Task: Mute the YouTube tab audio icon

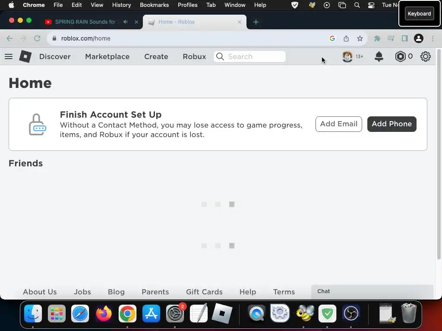Action: click(x=126, y=22)
